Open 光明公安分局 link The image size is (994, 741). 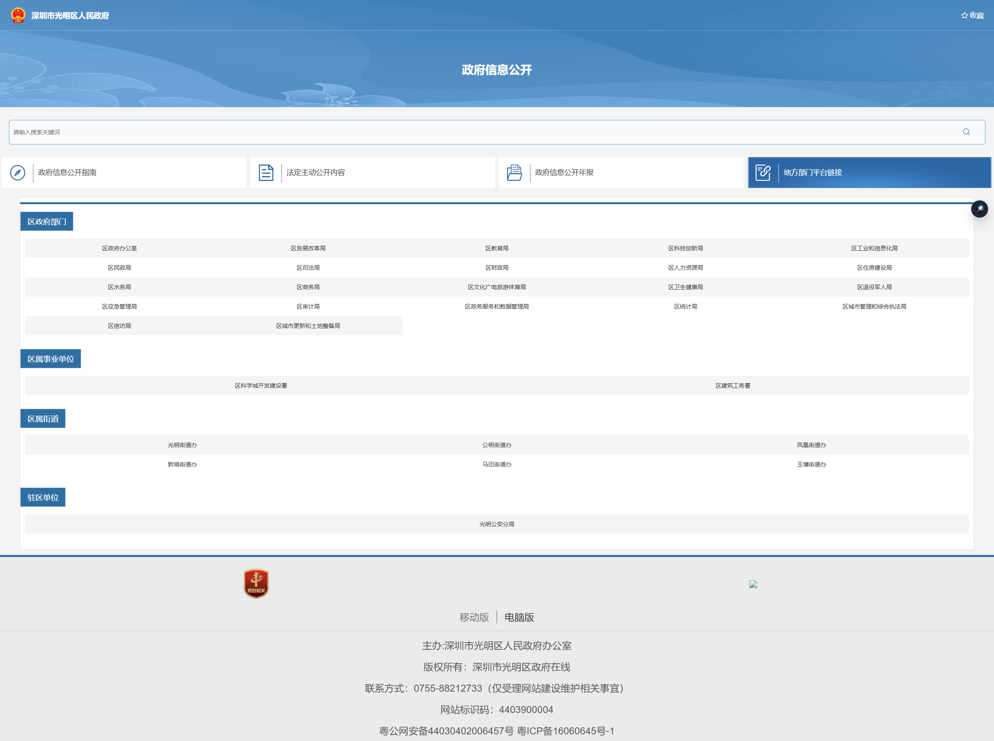point(497,524)
